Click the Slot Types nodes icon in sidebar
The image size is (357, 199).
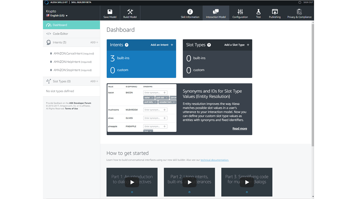tap(49, 81)
